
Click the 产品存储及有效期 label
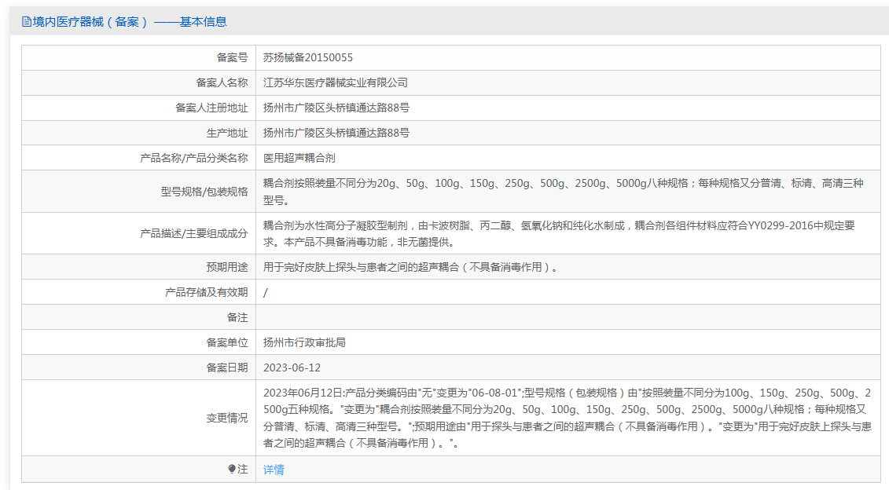[207, 292]
